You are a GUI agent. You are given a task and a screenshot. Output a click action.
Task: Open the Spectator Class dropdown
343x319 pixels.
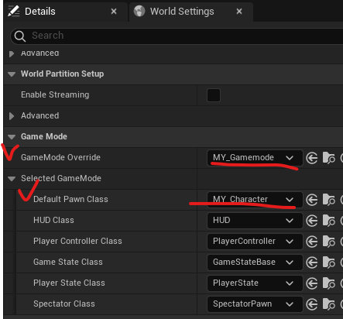[255, 304]
